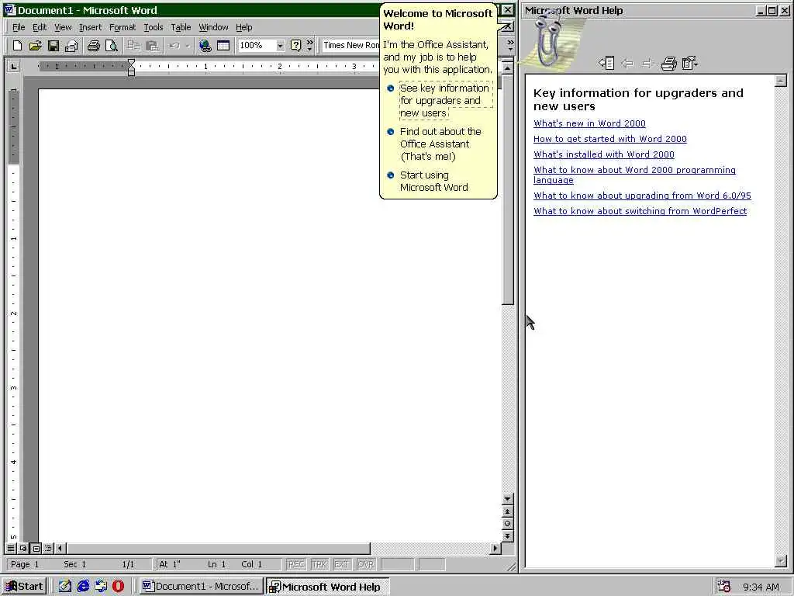Expand the Undo history dropdown arrow

pos(188,46)
